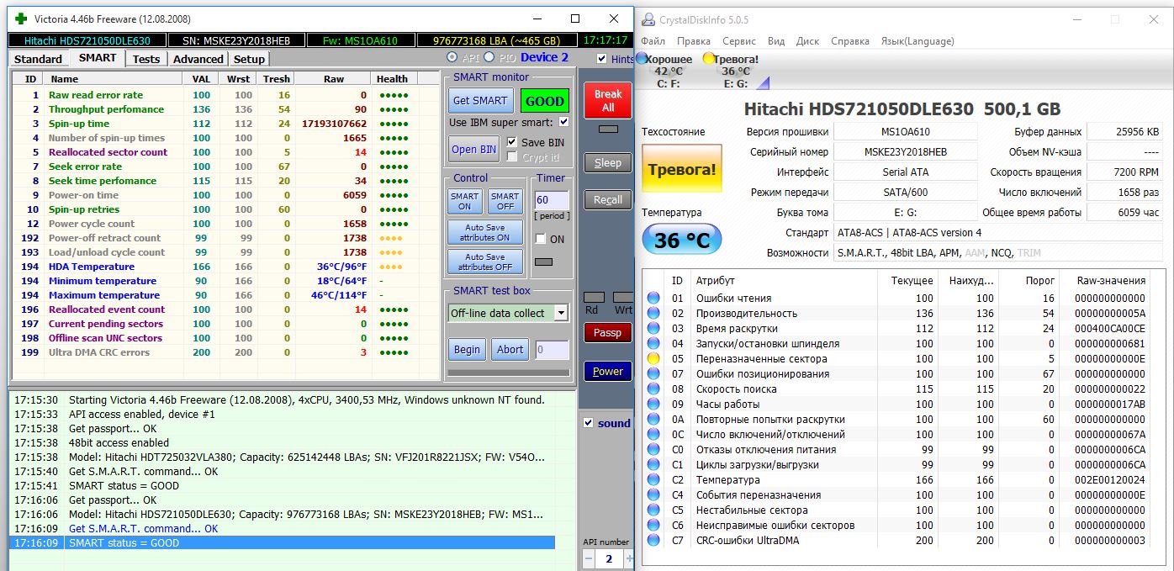The image size is (1174, 571).
Task: Click health dots for Reallocated sector count row
Action: [394, 152]
